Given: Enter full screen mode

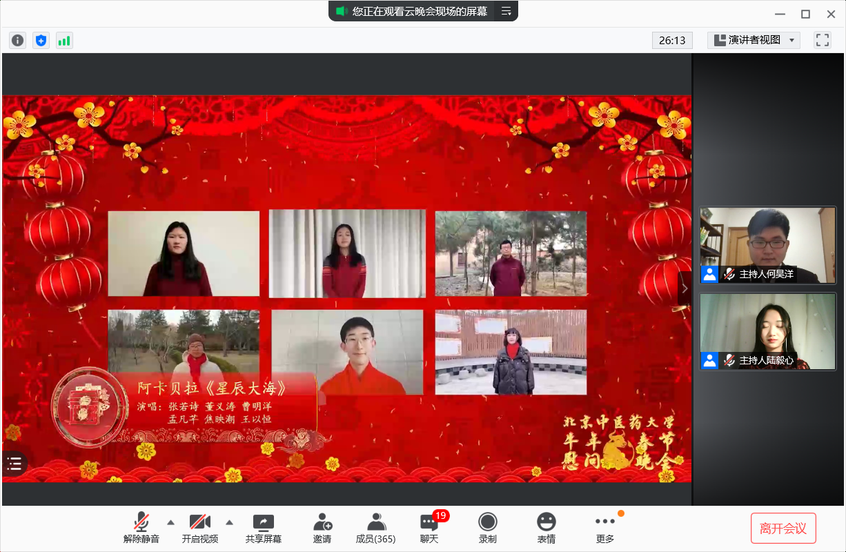Looking at the screenshot, I should [x=822, y=40].
